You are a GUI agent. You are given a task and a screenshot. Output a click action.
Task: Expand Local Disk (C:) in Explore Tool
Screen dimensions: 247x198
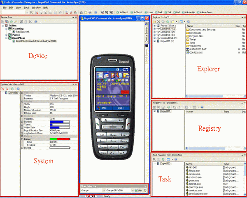point(154,29)
